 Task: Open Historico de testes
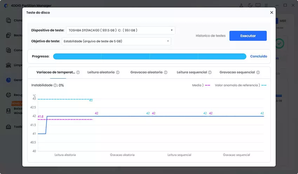[x=211, y=36]
